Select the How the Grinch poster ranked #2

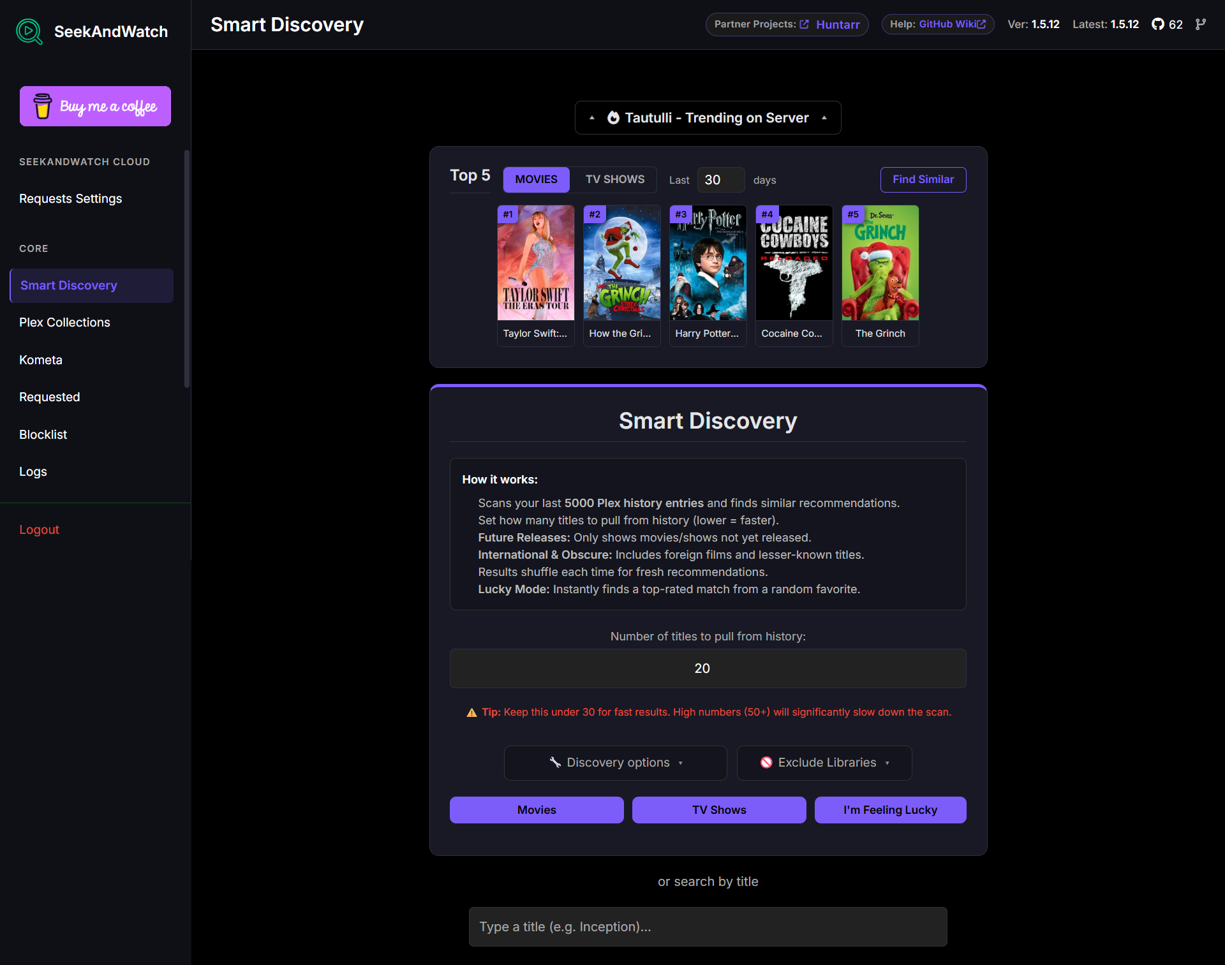[x=622, y=263]
